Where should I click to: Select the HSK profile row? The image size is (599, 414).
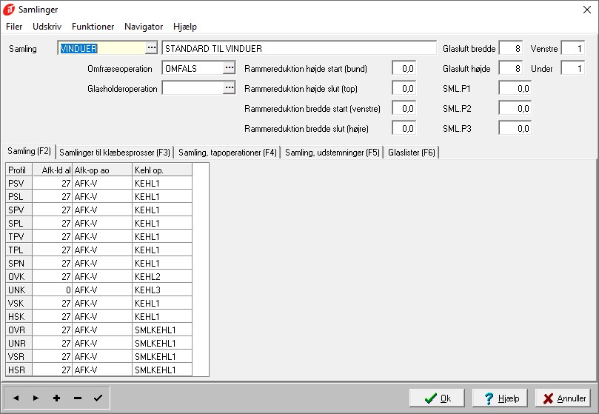(x=99, y=316)
